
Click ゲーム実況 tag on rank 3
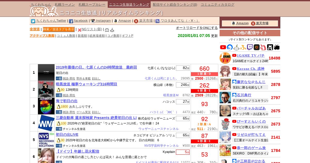point(83,112)
